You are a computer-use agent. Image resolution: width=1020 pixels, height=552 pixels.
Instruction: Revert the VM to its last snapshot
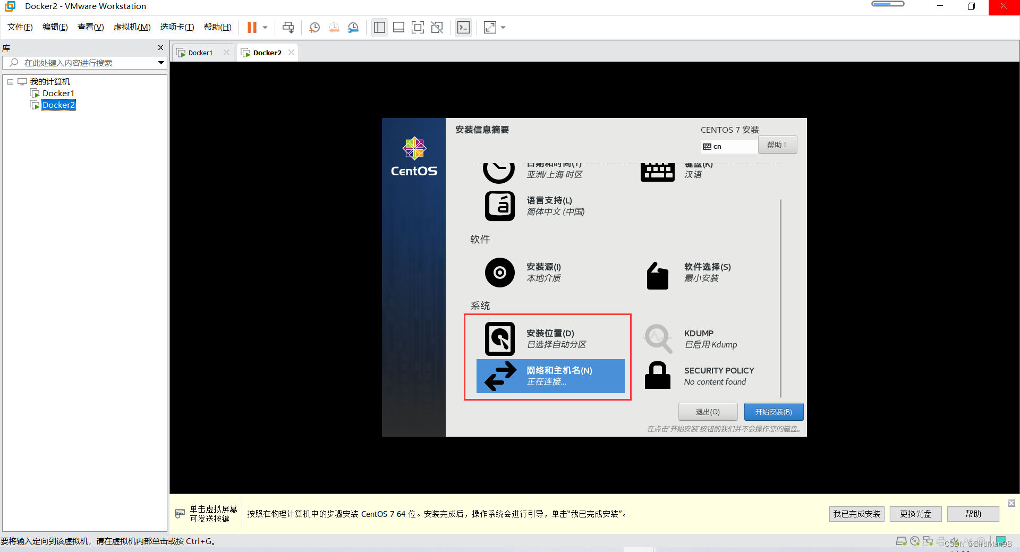coord(334,27)
